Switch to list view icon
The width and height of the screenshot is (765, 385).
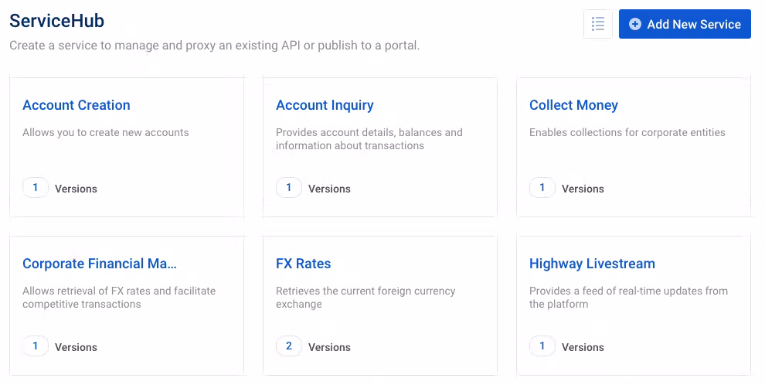click(597, 24)
